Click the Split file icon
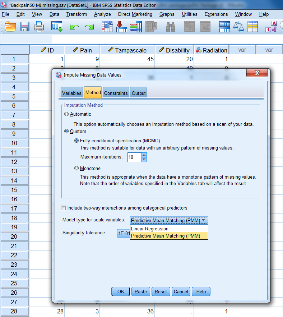The height and width of the screenshot is (317, 283). click(224, 27)
